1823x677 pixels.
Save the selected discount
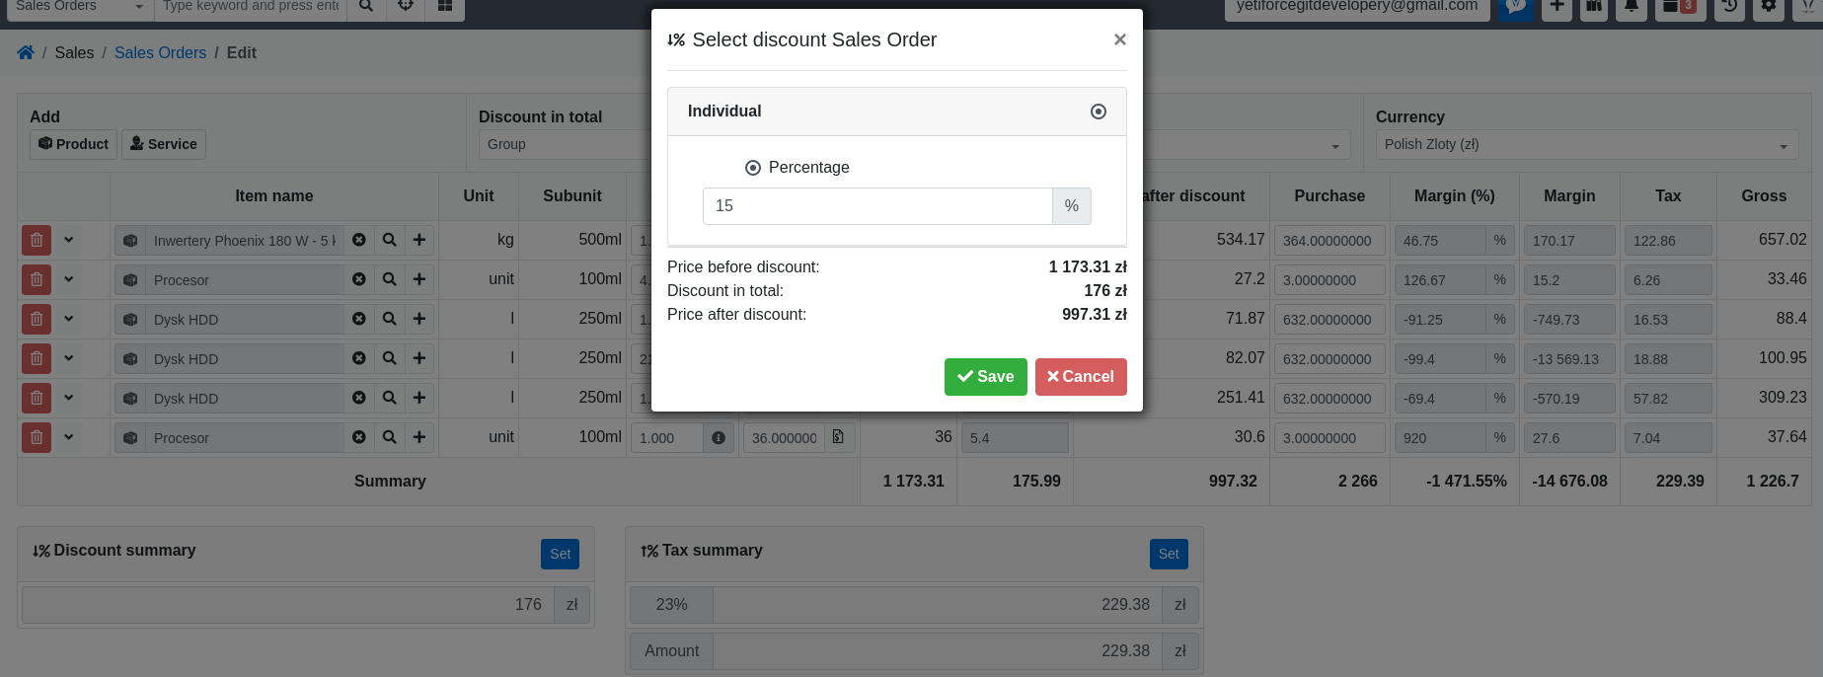coord(986,377)
